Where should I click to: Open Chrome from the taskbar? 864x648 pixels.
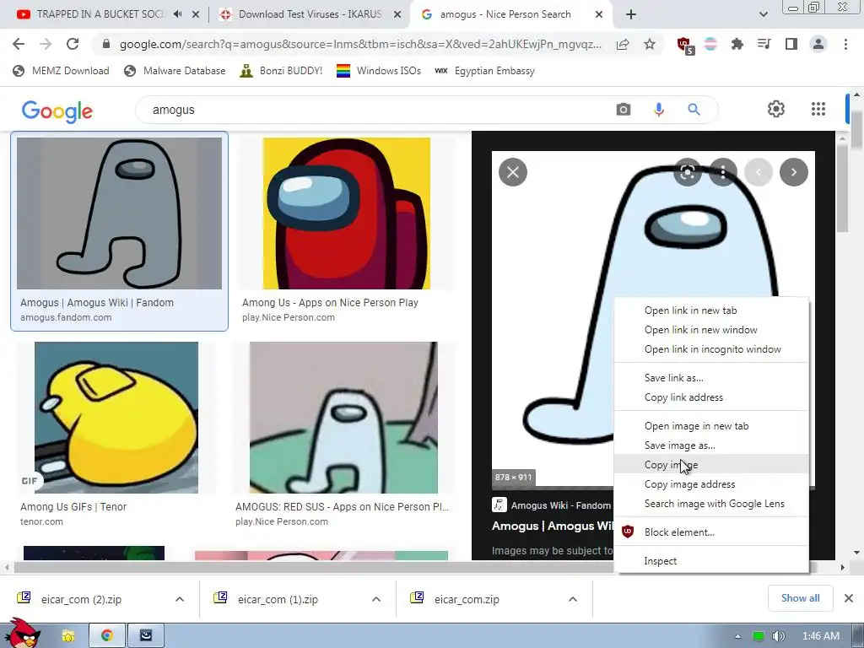[107, 636]
